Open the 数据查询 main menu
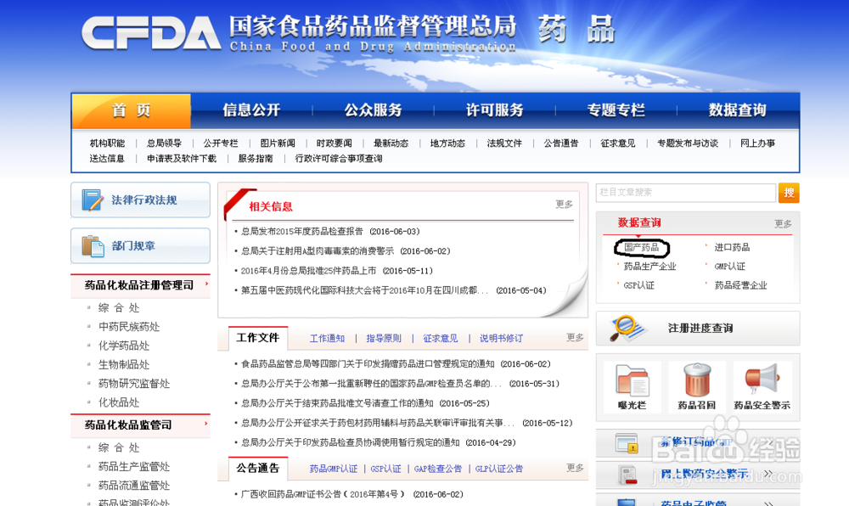849x506 pixels. 738,110
